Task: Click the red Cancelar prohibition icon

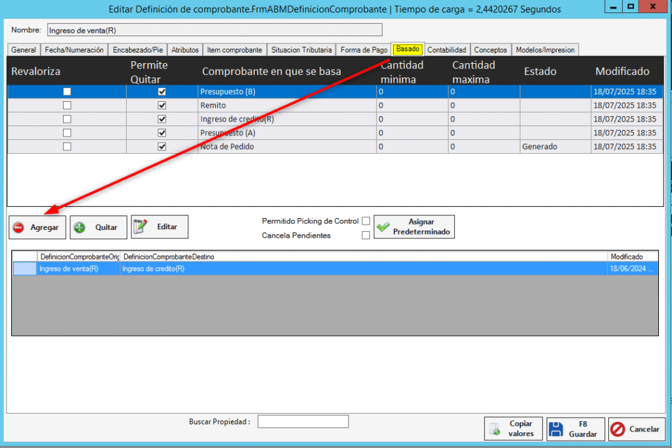Action: (618, 430)
